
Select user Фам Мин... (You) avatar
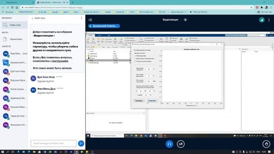pos(6,53)
